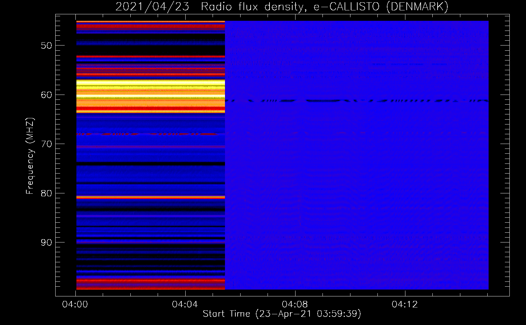The width and height of the screenshot is (526, 325).
Task: Click the 80 frequency tick label
Action: pos(46,193)
